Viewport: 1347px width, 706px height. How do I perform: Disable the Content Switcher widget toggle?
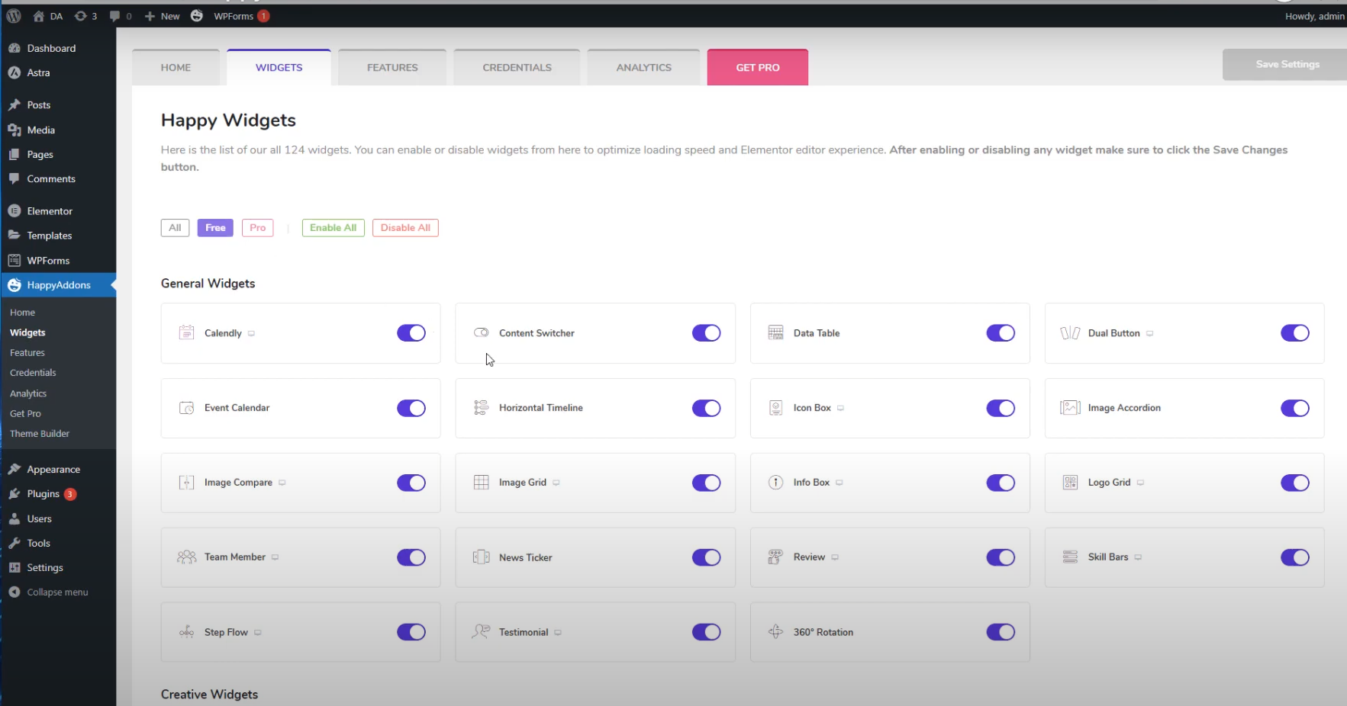click(706, 333)
